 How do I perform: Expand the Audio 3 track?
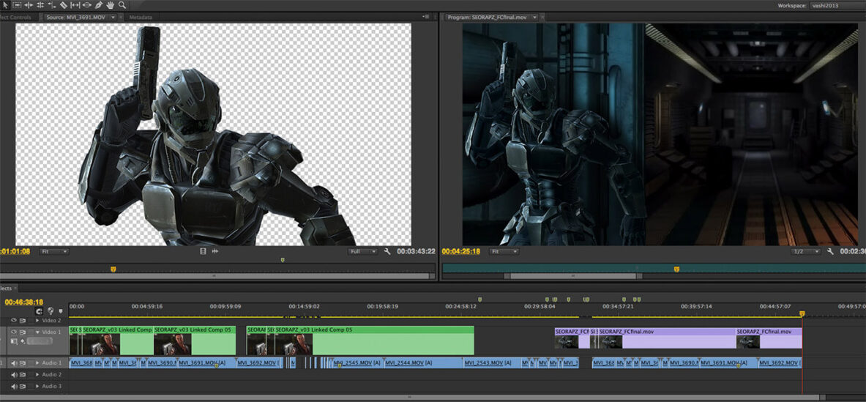37,387
